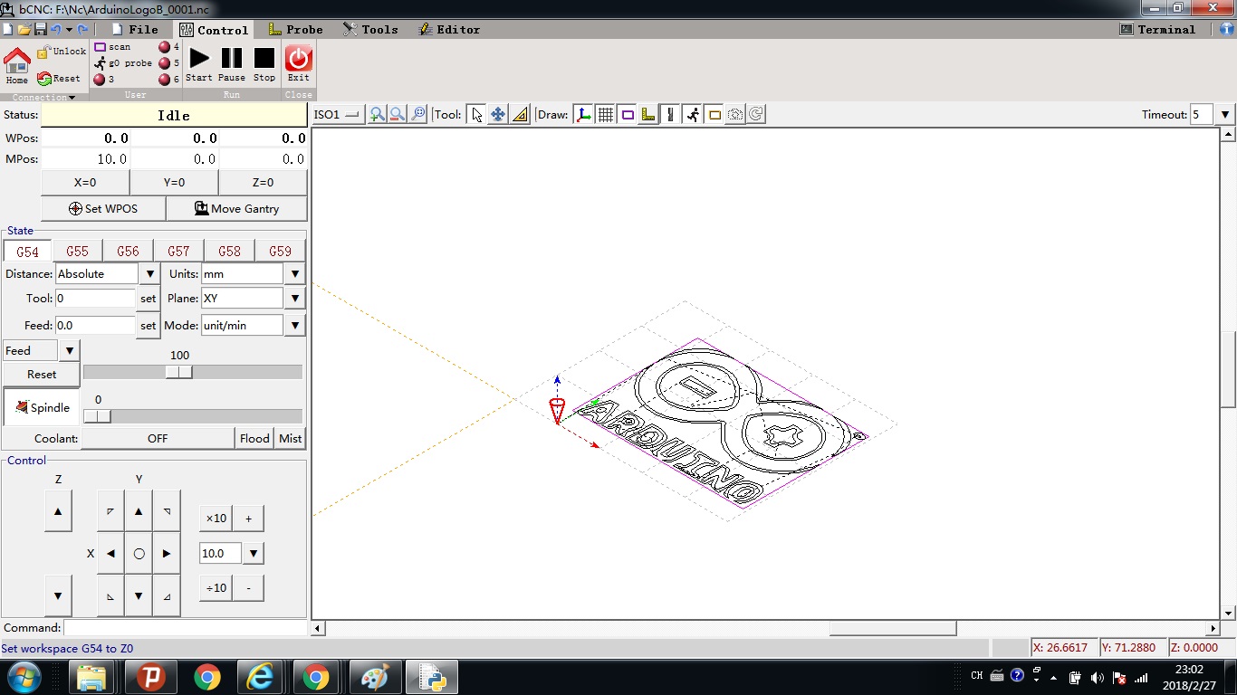
Task: Switch to the Probe tab
Action: [x=296, y=30]
